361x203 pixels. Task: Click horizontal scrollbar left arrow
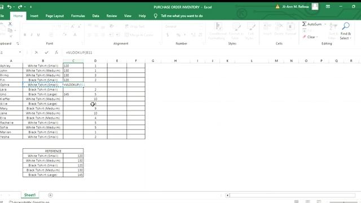227,196
